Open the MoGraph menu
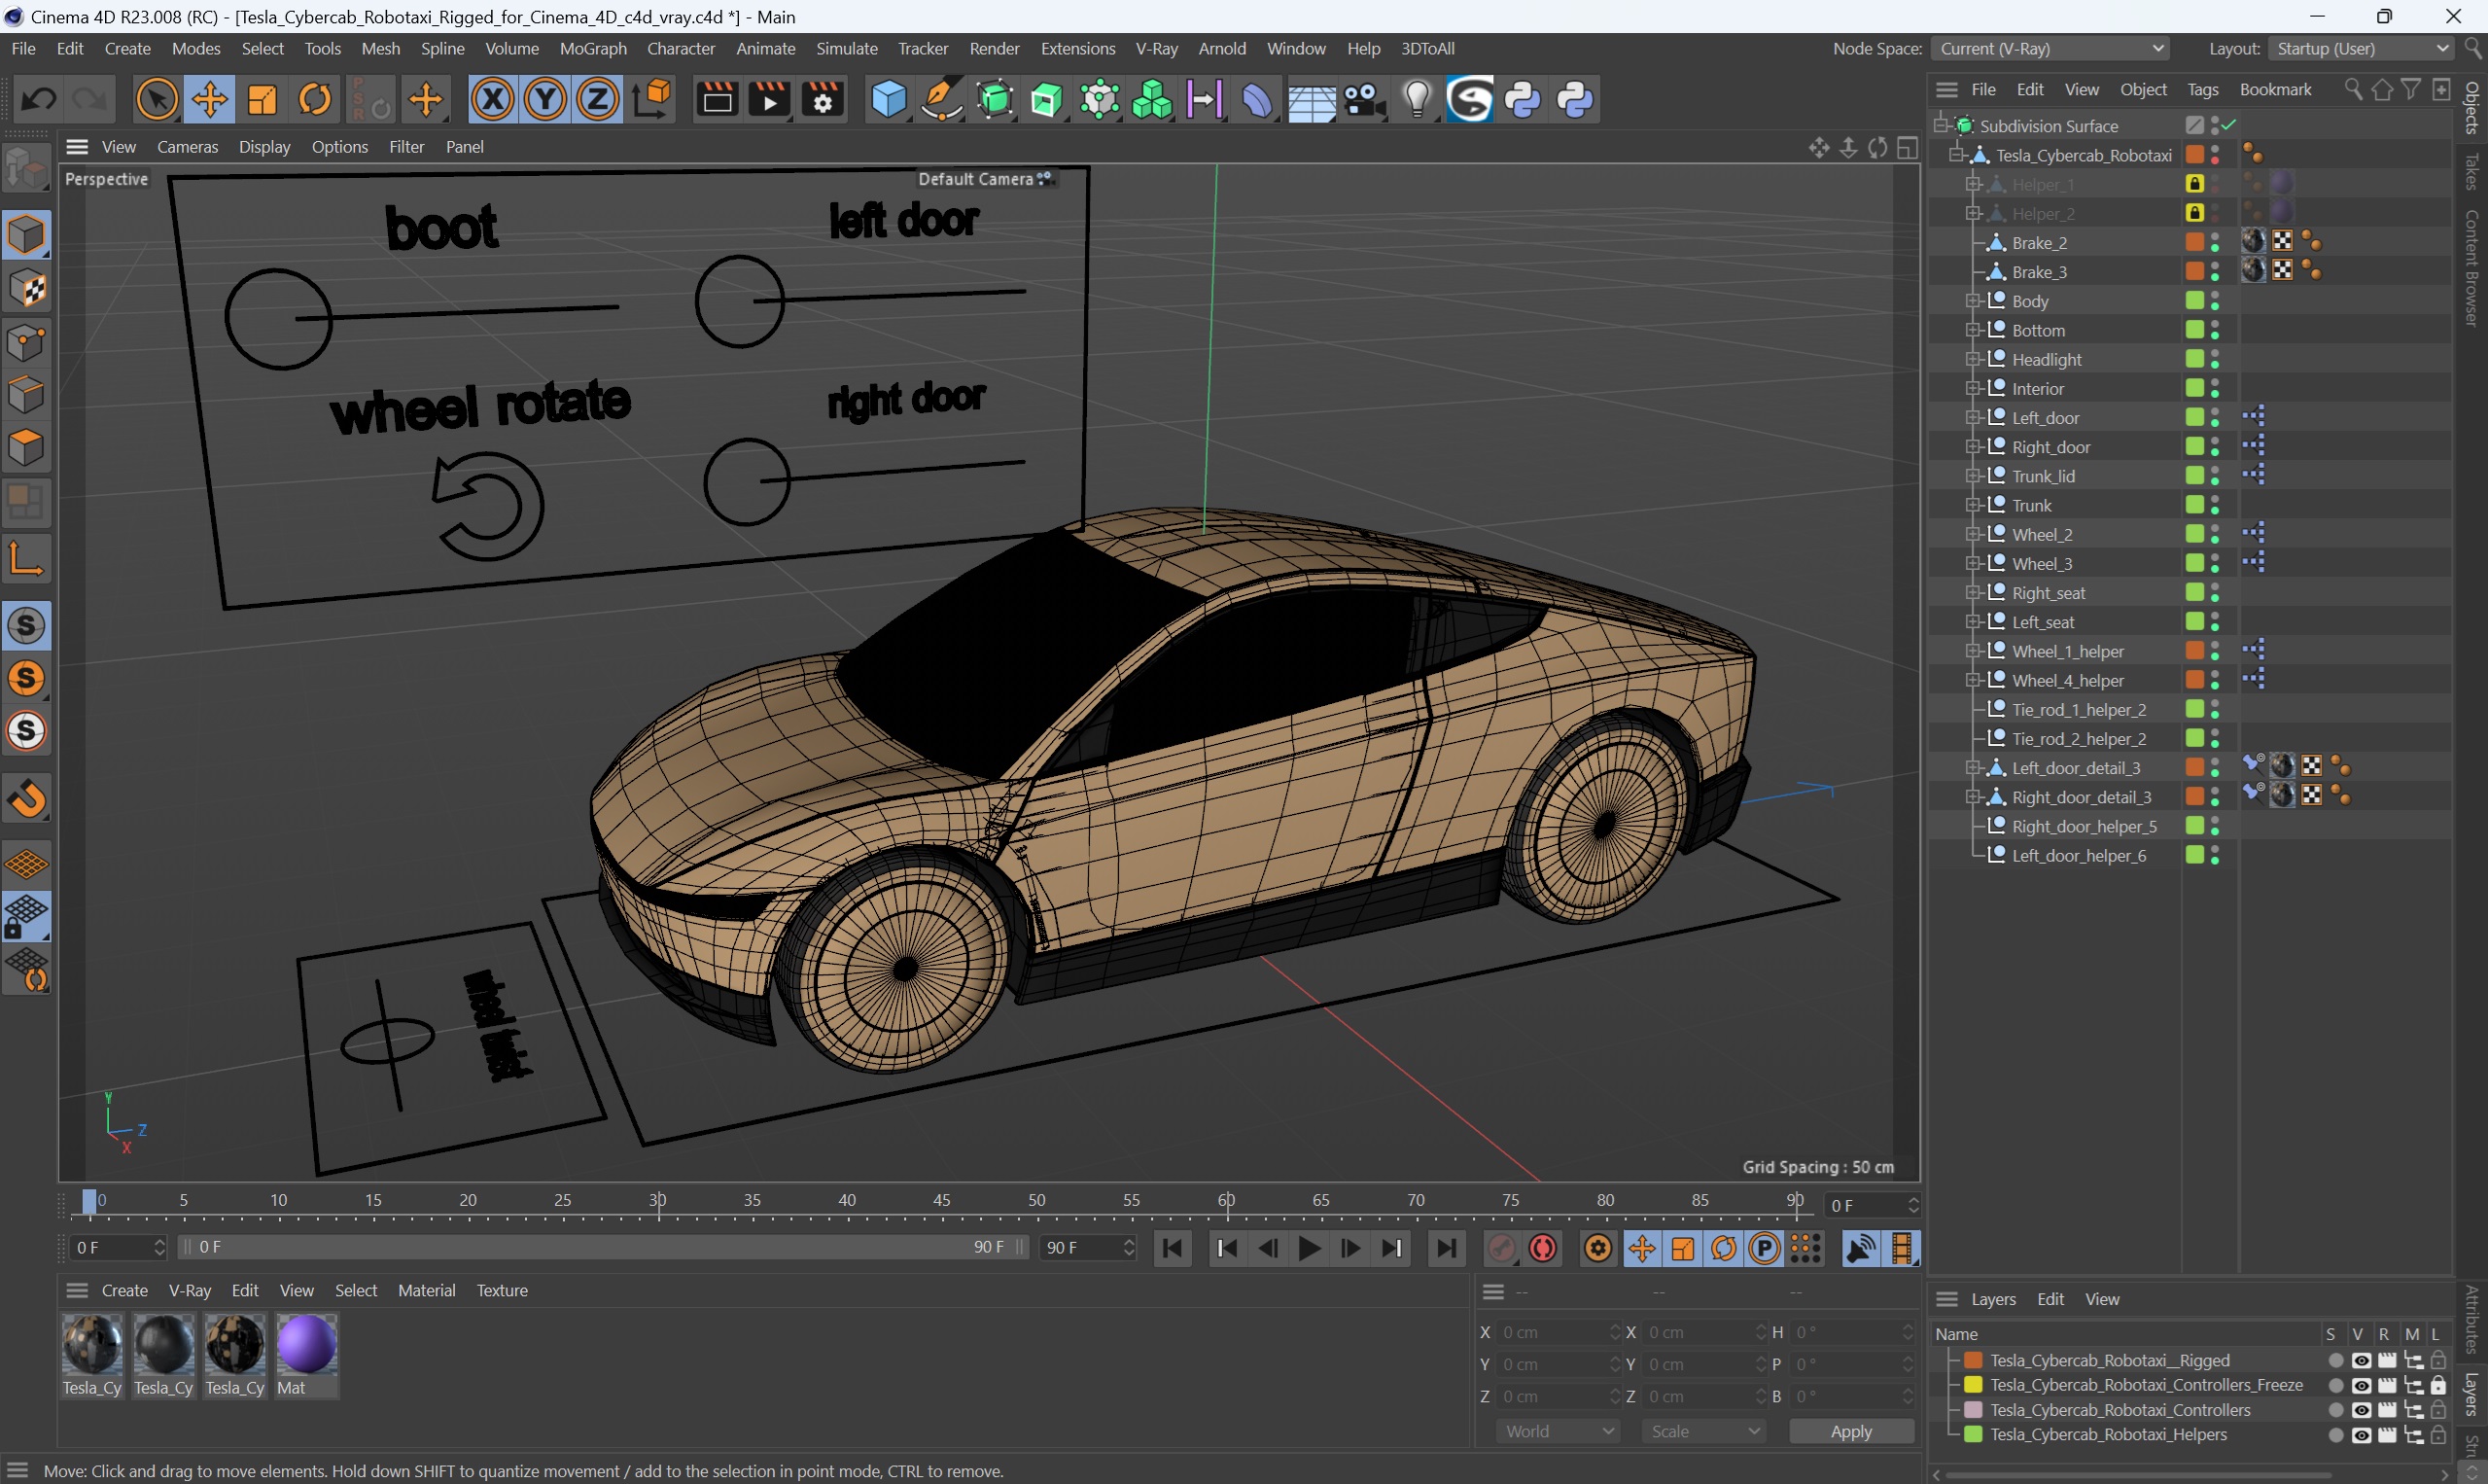Viewport: 2488px width, 1484px height. coord(593,48)
